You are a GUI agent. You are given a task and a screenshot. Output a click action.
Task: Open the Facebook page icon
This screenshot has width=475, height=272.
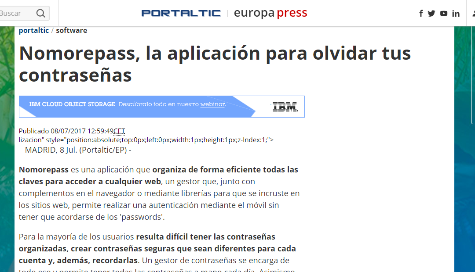tap(421, 13)
